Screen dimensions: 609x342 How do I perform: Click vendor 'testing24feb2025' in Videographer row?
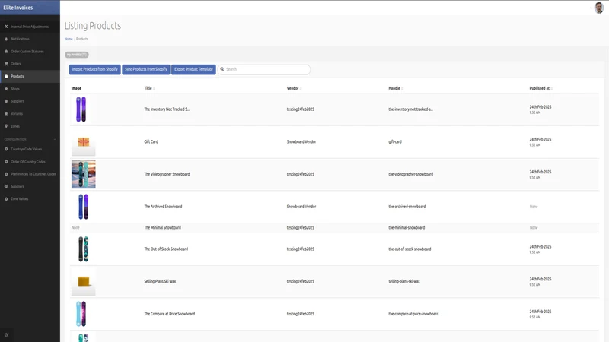click(300, 174)
